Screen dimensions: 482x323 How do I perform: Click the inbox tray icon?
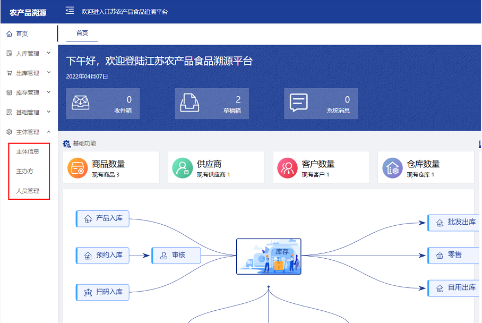point(81,103)
